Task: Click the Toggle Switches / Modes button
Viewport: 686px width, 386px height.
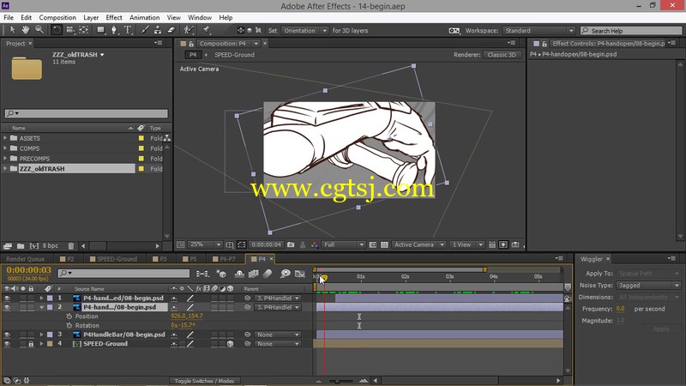Action: pyautogui.click(x=204, y=381)
